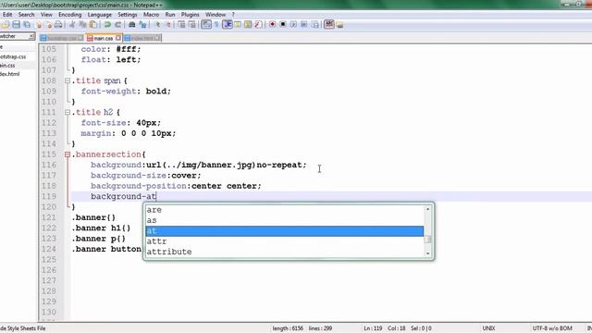Viewport: 592px width, 333px height.
Task: Click the User Defined Language icon
Action: point(238,25)
